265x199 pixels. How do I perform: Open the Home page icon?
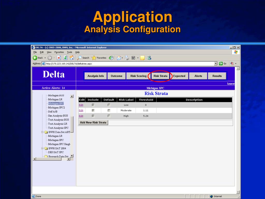click(72, 58)
